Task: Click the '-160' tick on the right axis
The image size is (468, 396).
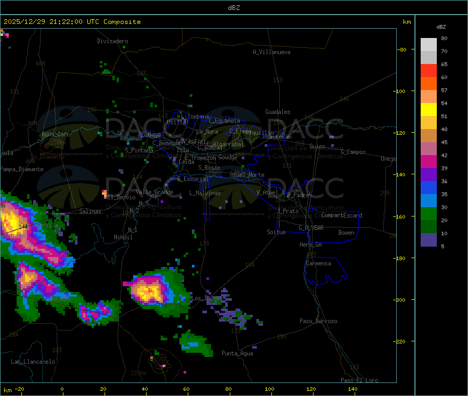Action: tap(400, 216)
